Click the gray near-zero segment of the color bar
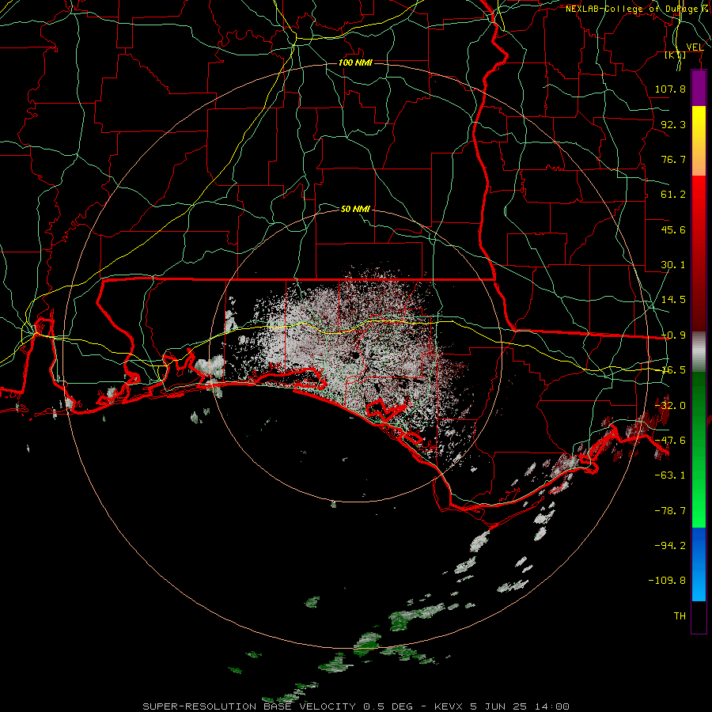712x712 pixels. (699, 352)
